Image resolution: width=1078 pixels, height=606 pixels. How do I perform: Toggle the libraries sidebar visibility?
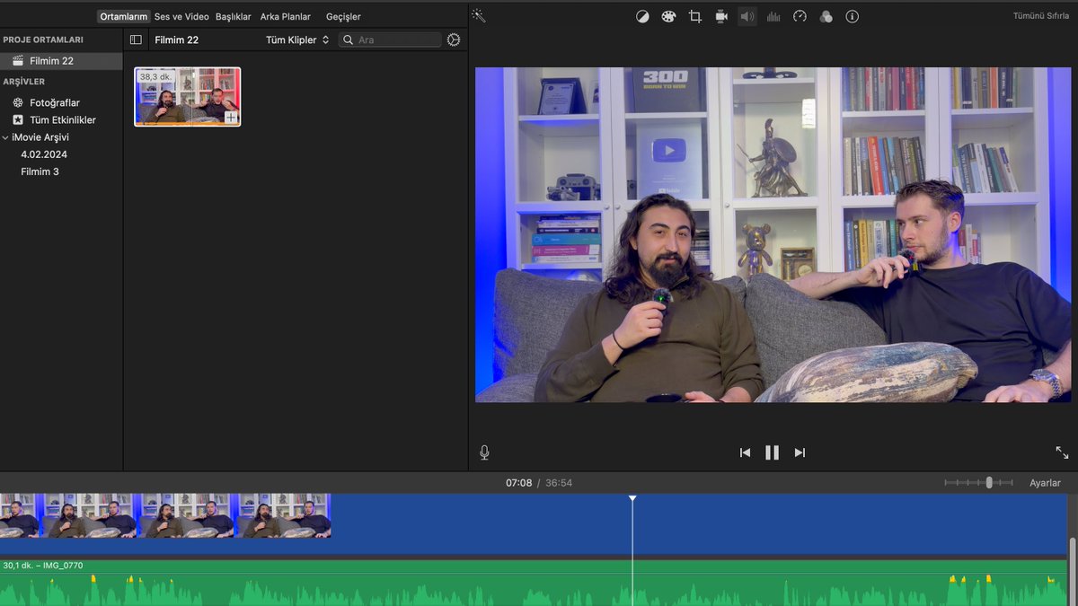(136, 40)
